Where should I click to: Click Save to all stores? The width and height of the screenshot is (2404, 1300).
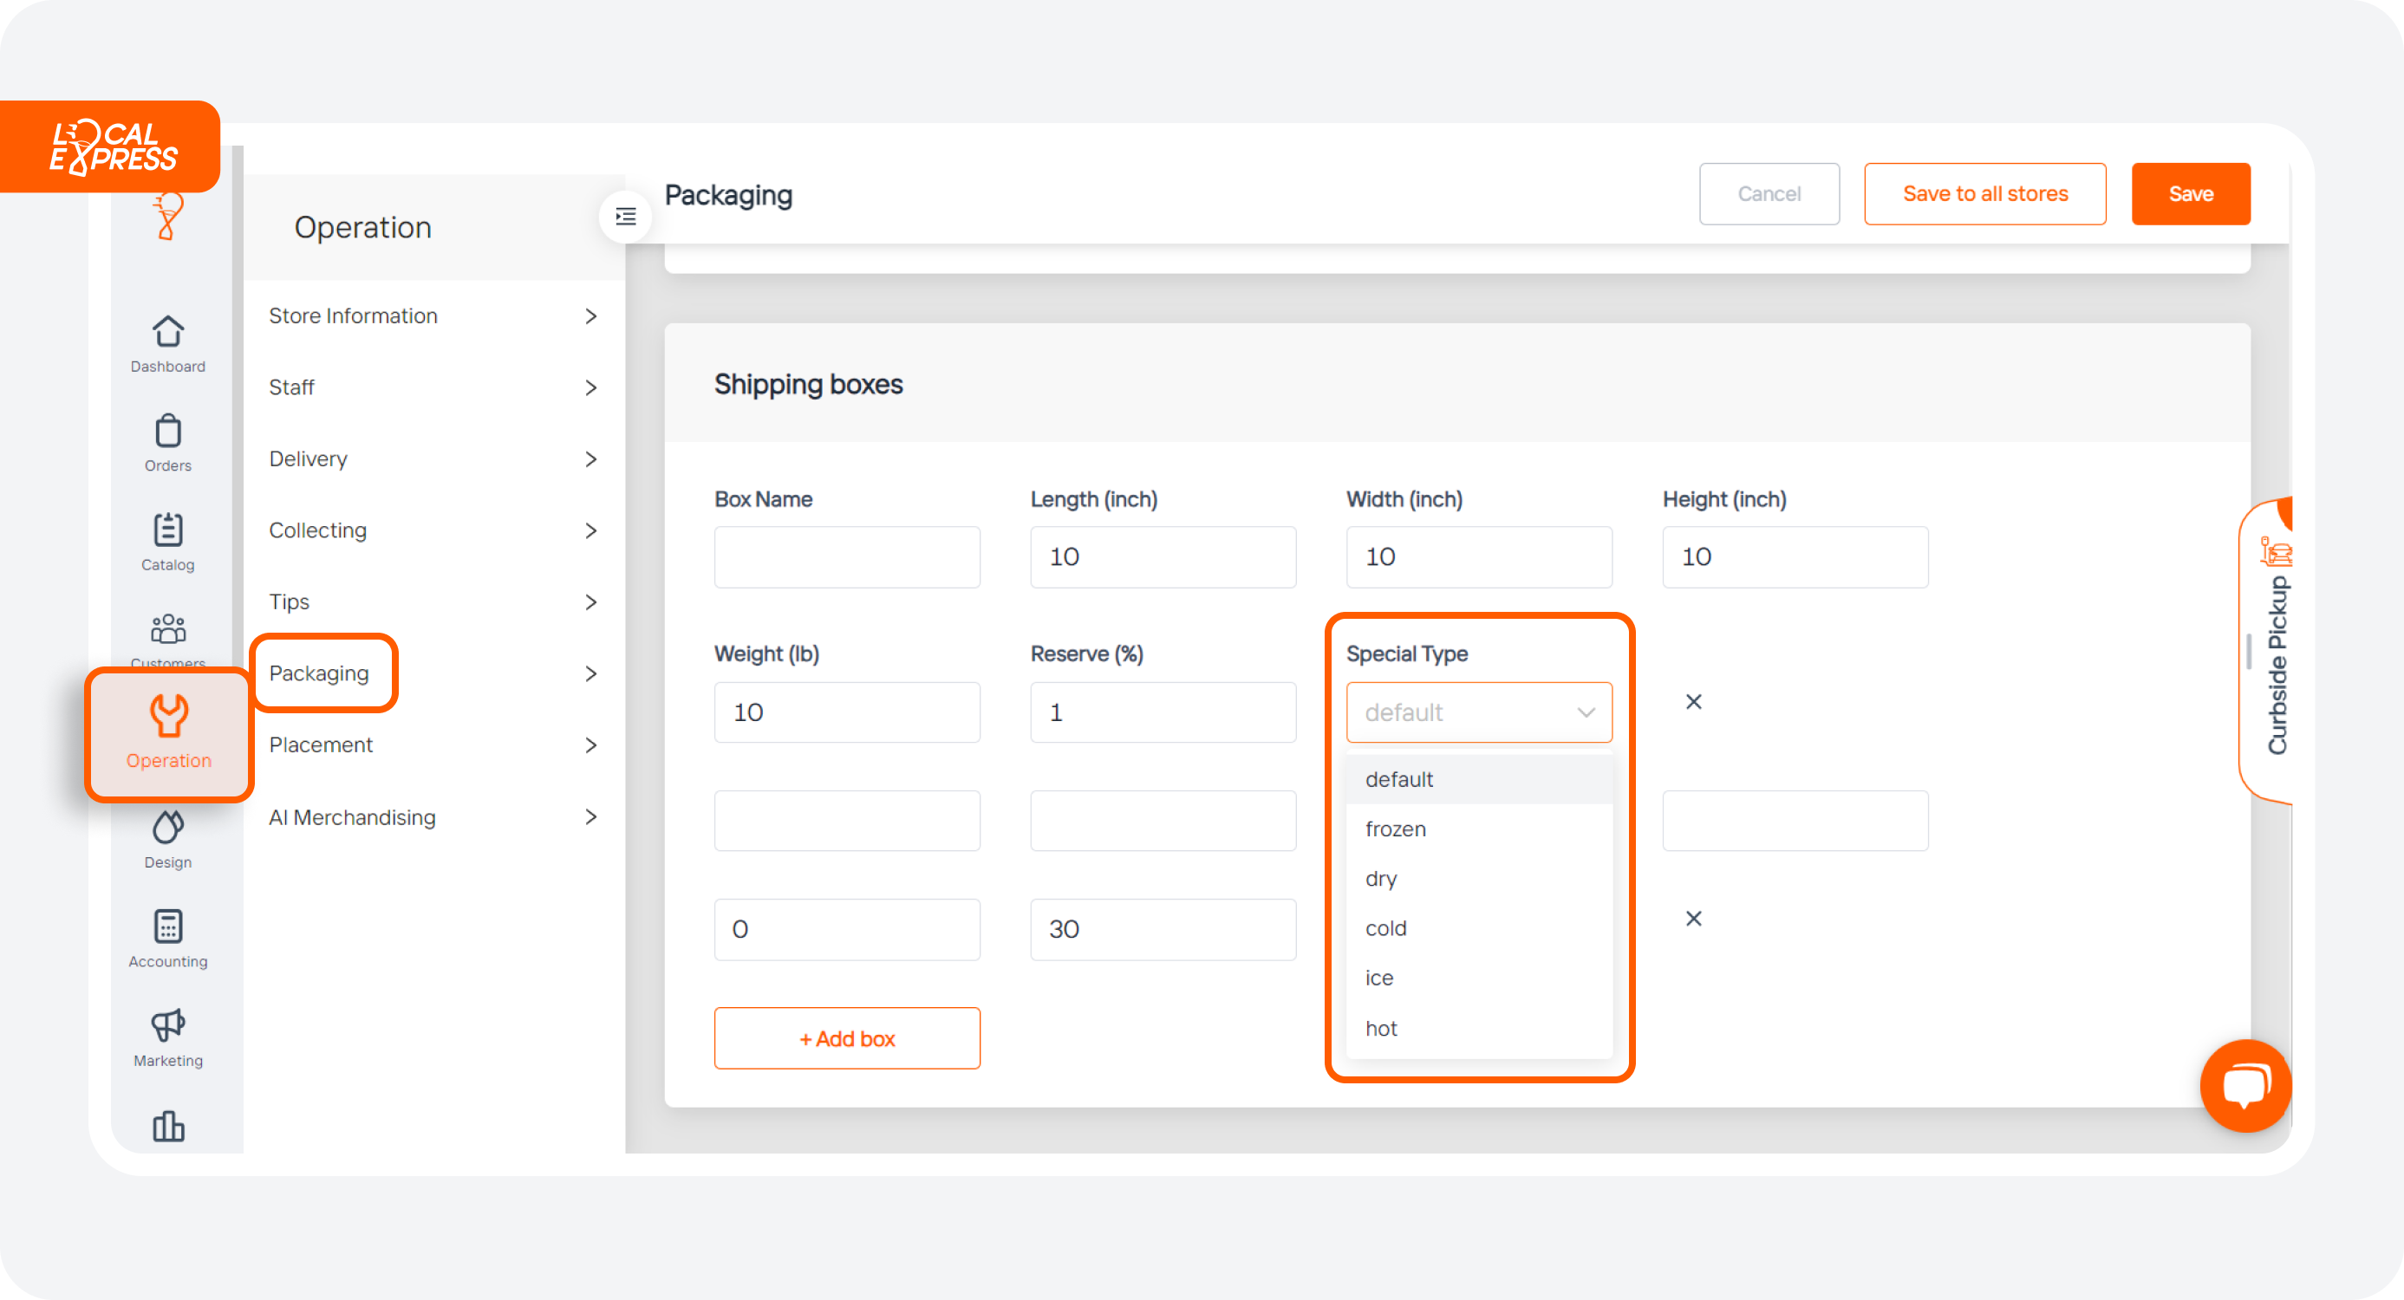click(x=1985, y=193)
